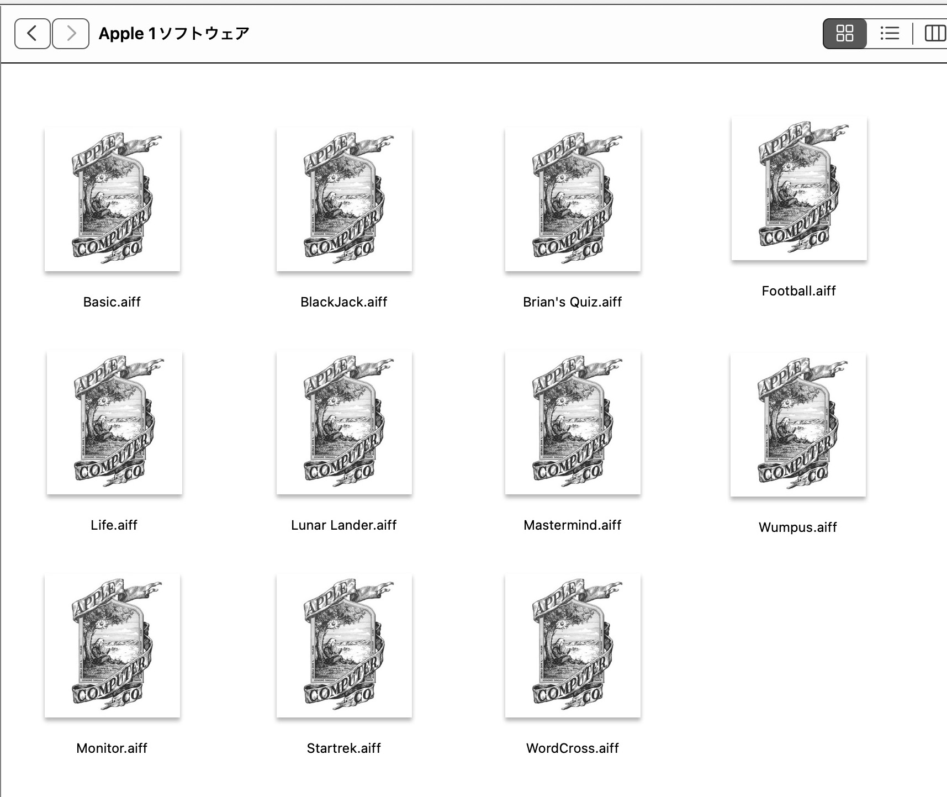This screenshot has width=947, height=797.
Task: Click the Mastermind.aiff file name
Action: click(573, 525)
